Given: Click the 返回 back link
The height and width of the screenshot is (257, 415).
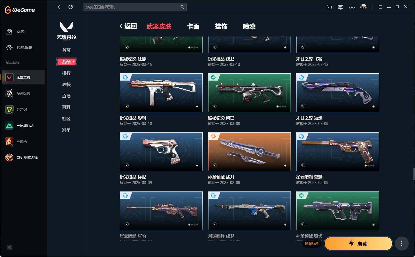Looking at the screenshot, I should 128,26.
